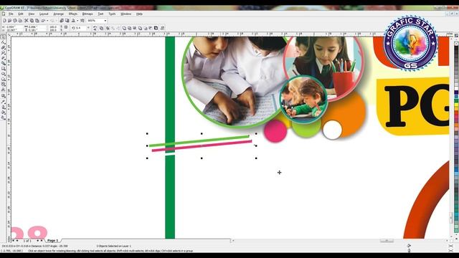Open the Outline tool flyout
Screen dimensions: 459x258
(3, 107)
